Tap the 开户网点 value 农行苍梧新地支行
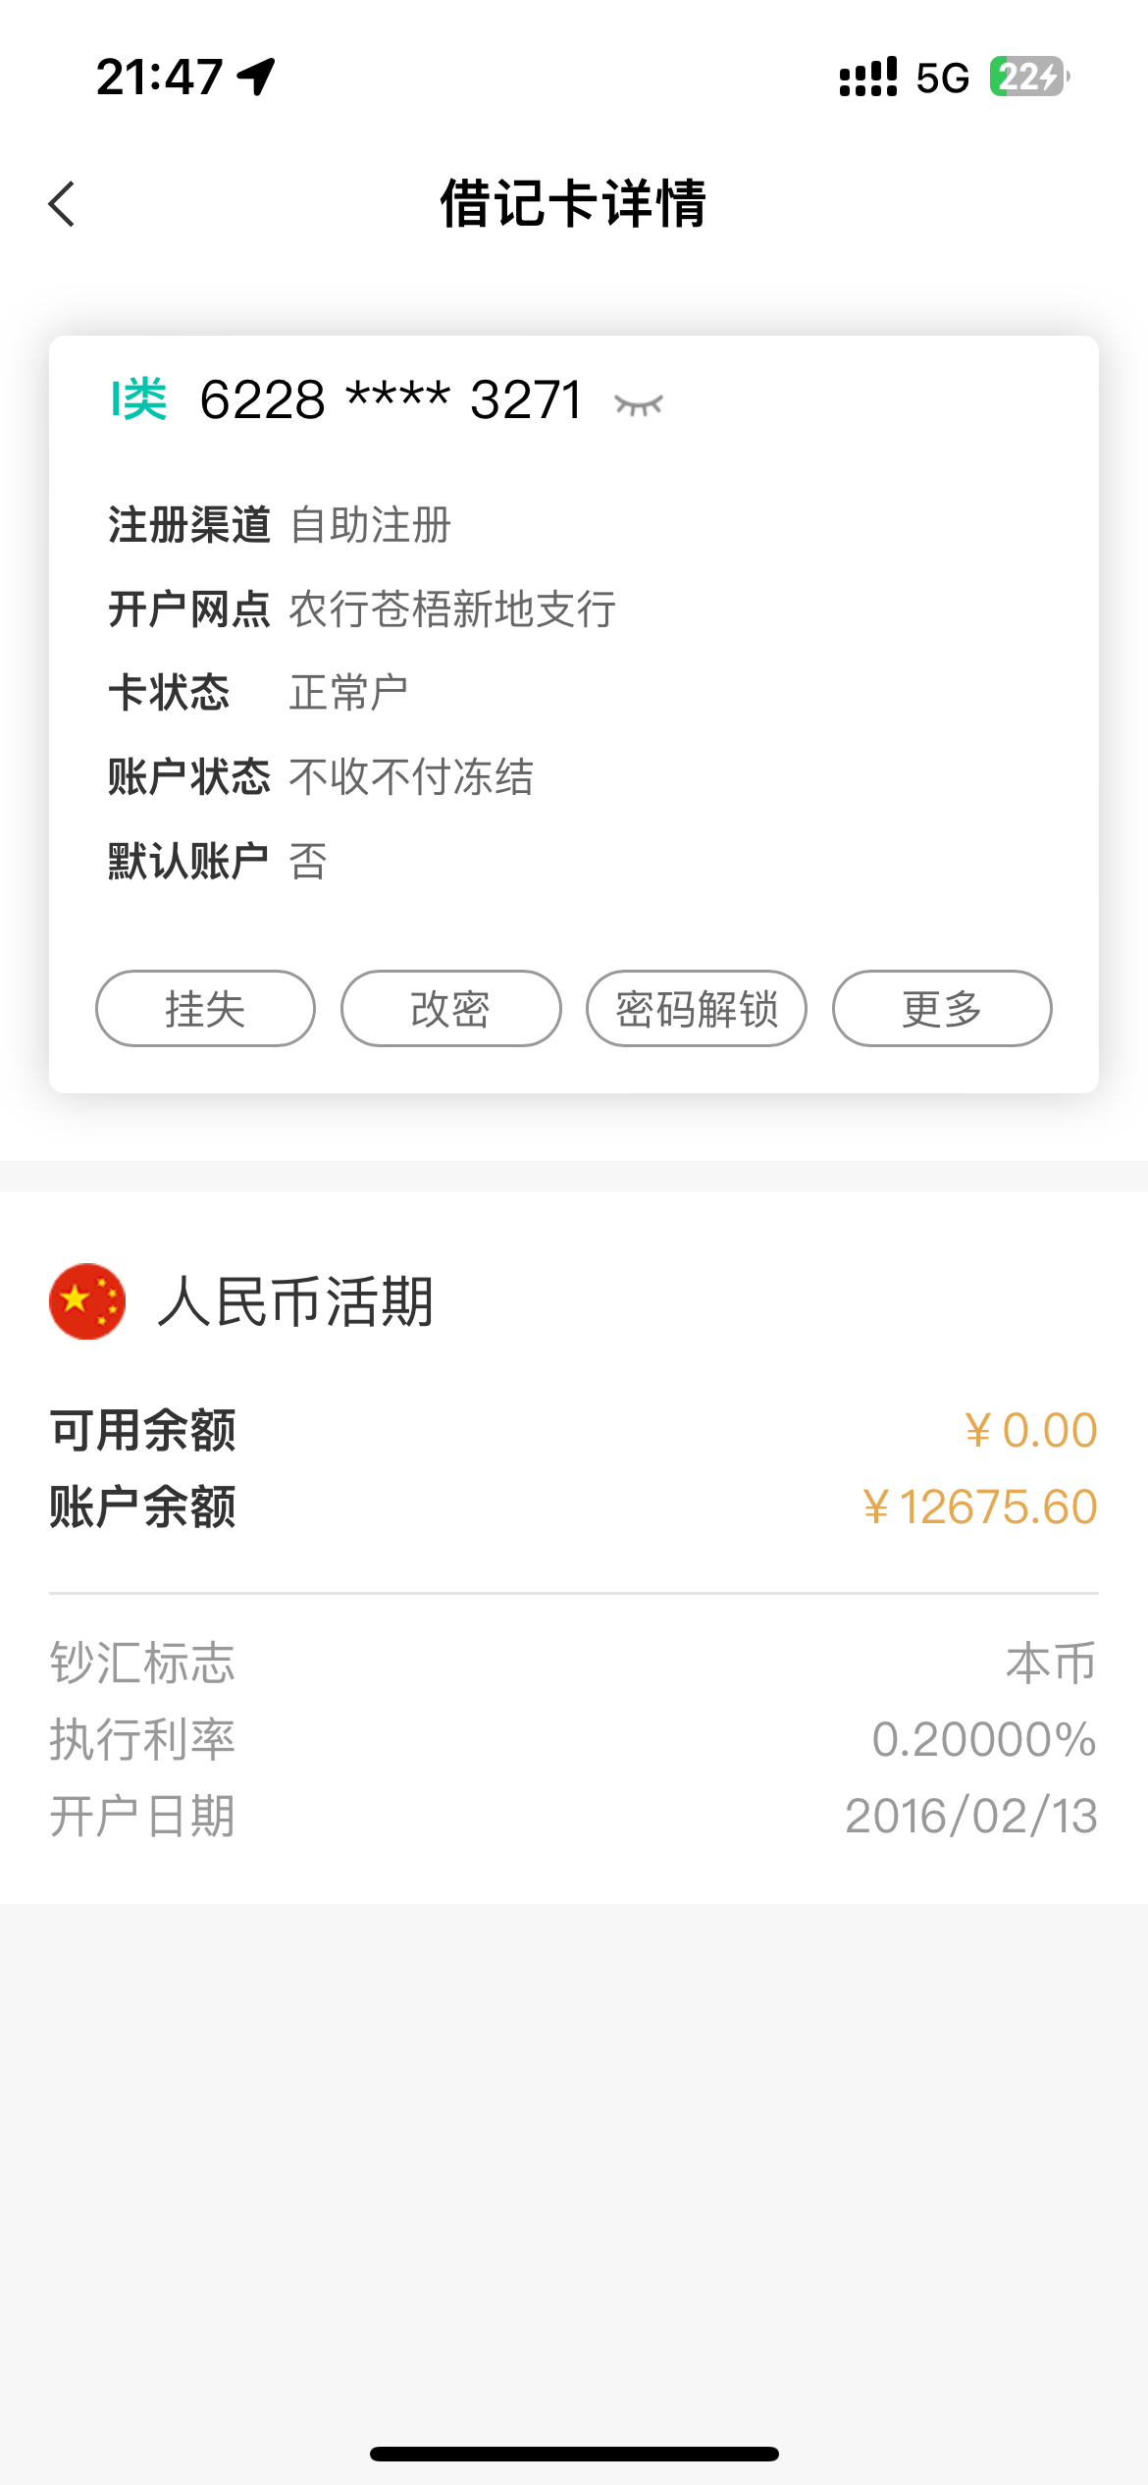 pos(452,609)
